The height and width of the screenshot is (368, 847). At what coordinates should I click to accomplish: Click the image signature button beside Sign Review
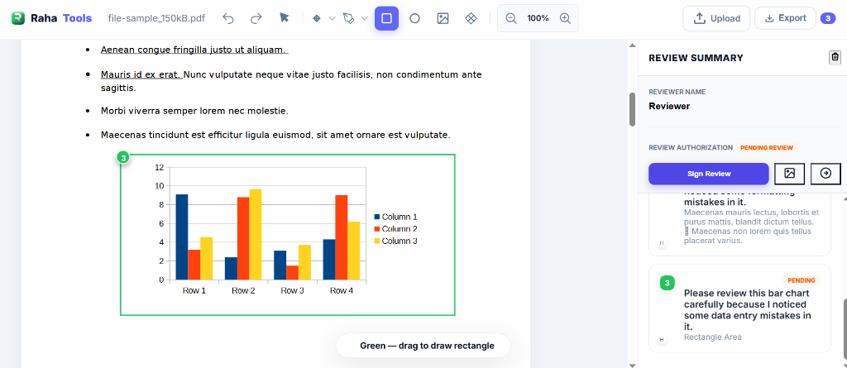tap(790, 174)
